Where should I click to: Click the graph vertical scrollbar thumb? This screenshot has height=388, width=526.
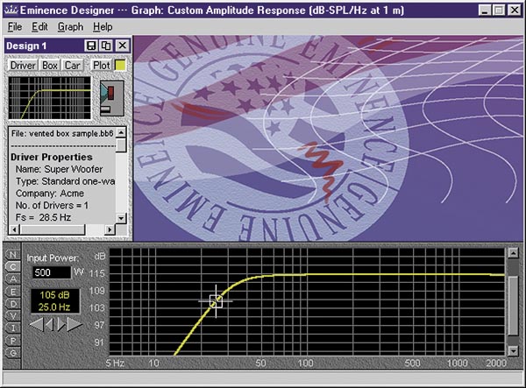513,306
